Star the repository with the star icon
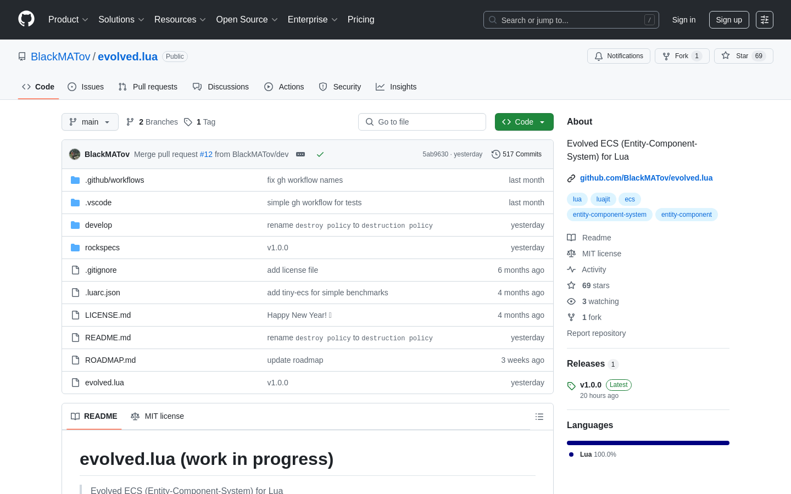The image size is (791, 494). pyautogui.click(x=726, y=55)
